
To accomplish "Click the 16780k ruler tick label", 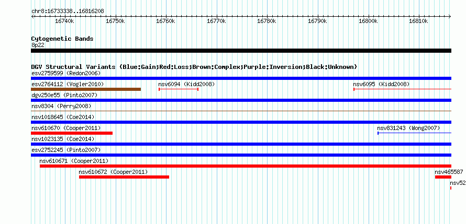I will (267, 21).
